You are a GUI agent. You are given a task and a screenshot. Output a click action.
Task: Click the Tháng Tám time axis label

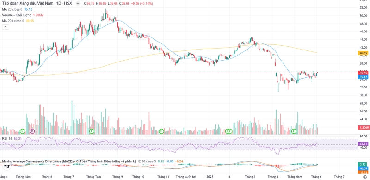94,176
